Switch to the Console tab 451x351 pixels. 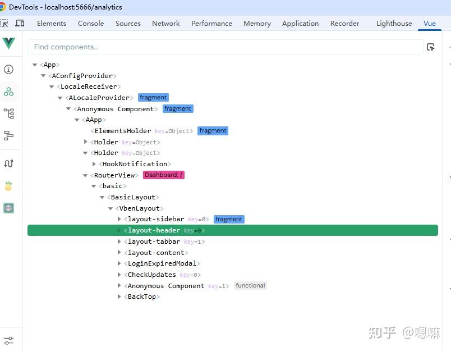[x=90, y=24]
